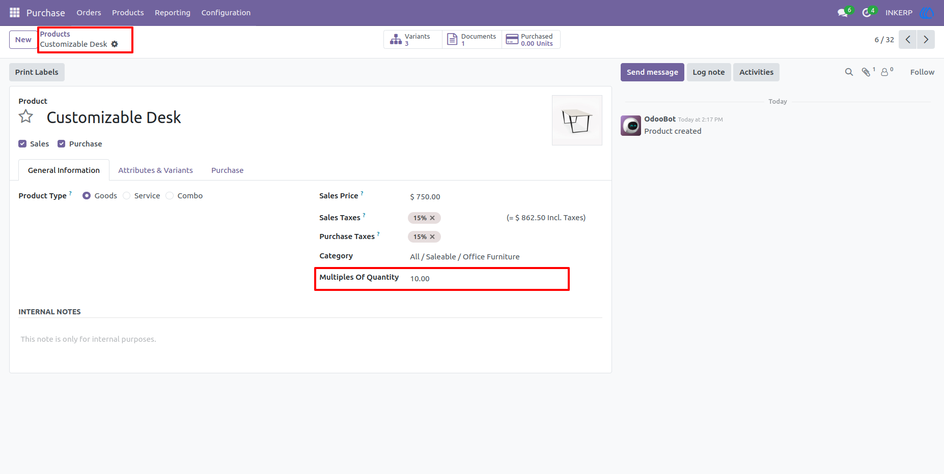This screenshot has height=474, width=944.
Task: Open the Purchased 0.00 Units stat button
Action: click(531, 40)
